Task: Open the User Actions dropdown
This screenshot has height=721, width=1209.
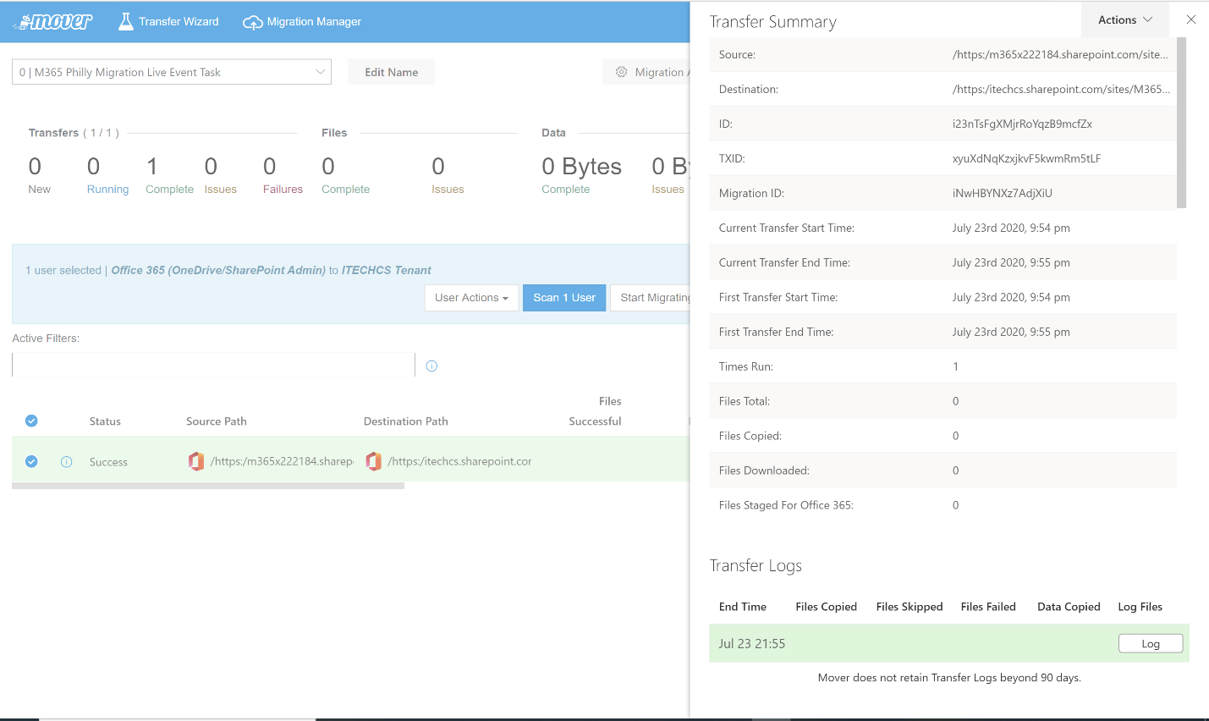Action: click(x=471, y=298)
